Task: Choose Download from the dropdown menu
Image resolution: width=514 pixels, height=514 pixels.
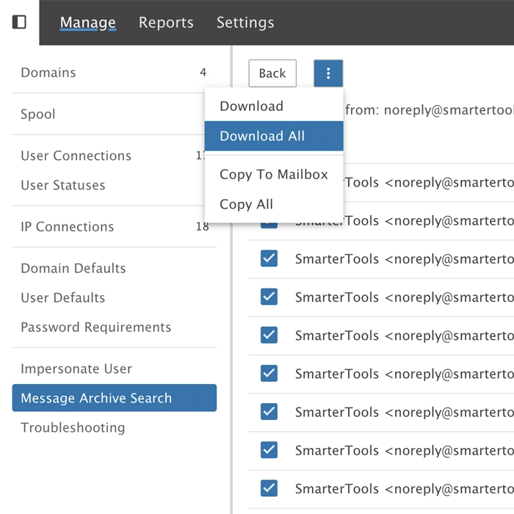Action: tap(274, 106)
